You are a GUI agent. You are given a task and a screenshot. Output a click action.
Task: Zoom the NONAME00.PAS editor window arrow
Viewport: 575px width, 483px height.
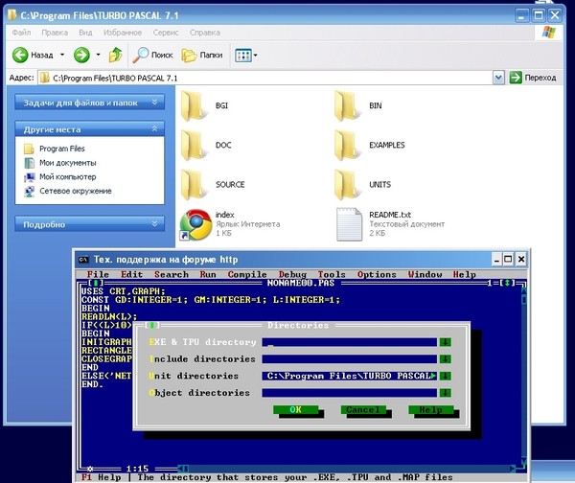507,283
